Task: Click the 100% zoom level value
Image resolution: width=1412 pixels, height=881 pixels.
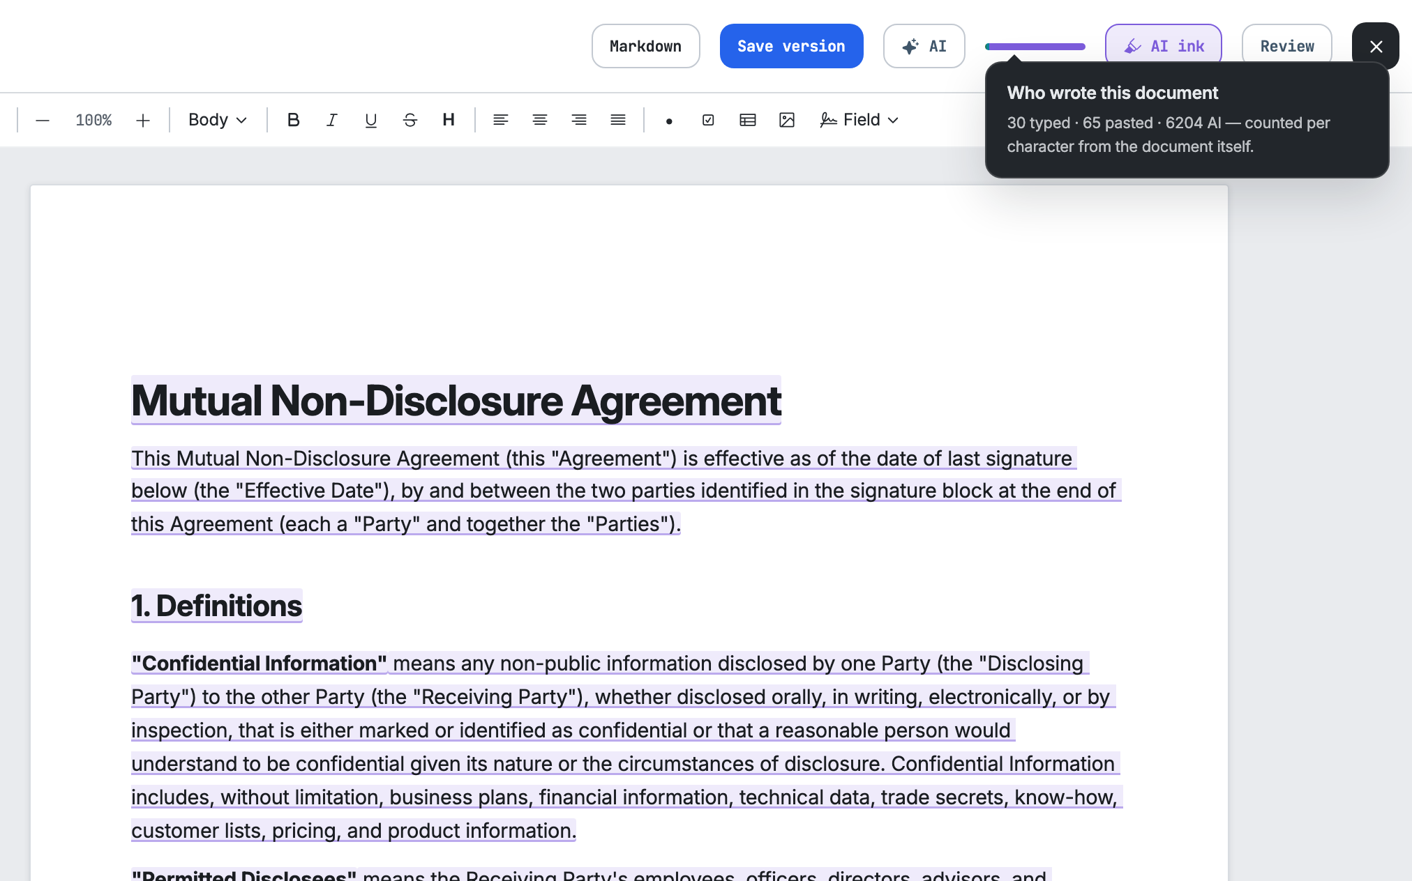Action: [93, 120]
